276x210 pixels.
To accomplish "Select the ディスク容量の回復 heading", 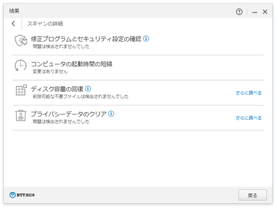I will (x=57, y=89).
